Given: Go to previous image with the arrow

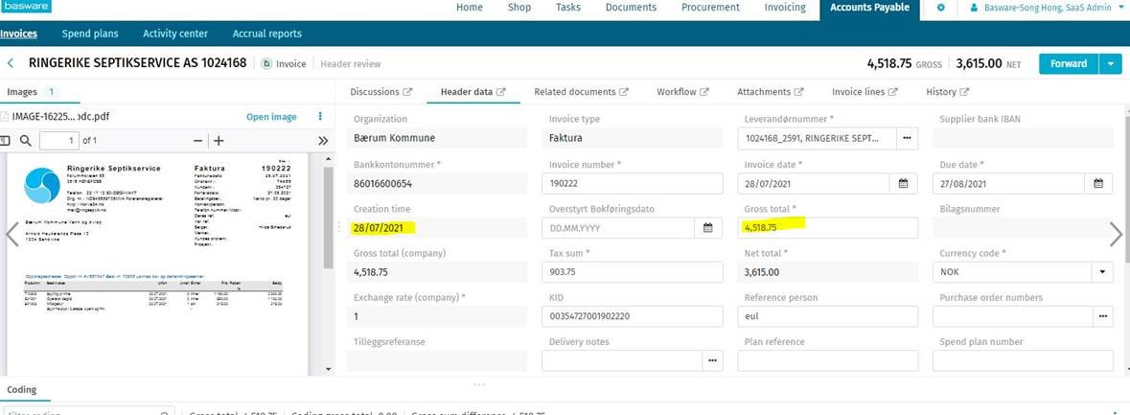Looking at the screenshot, I should pos(12,234).
